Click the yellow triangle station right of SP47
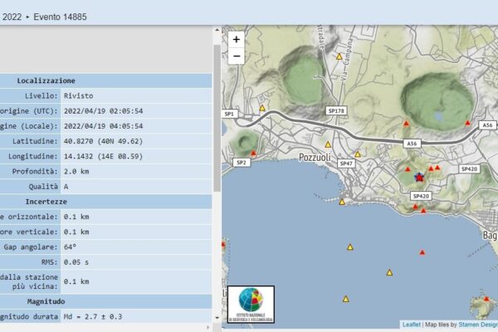Viewport: 498px width, 332px height. (357, 154)
